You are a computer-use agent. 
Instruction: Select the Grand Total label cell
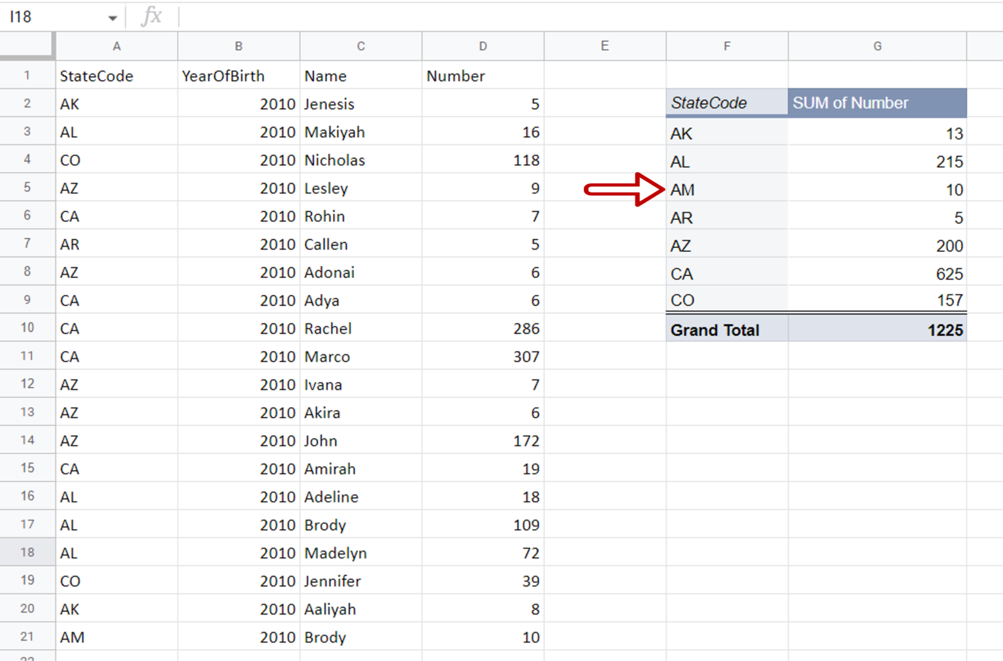coord(726,330)
